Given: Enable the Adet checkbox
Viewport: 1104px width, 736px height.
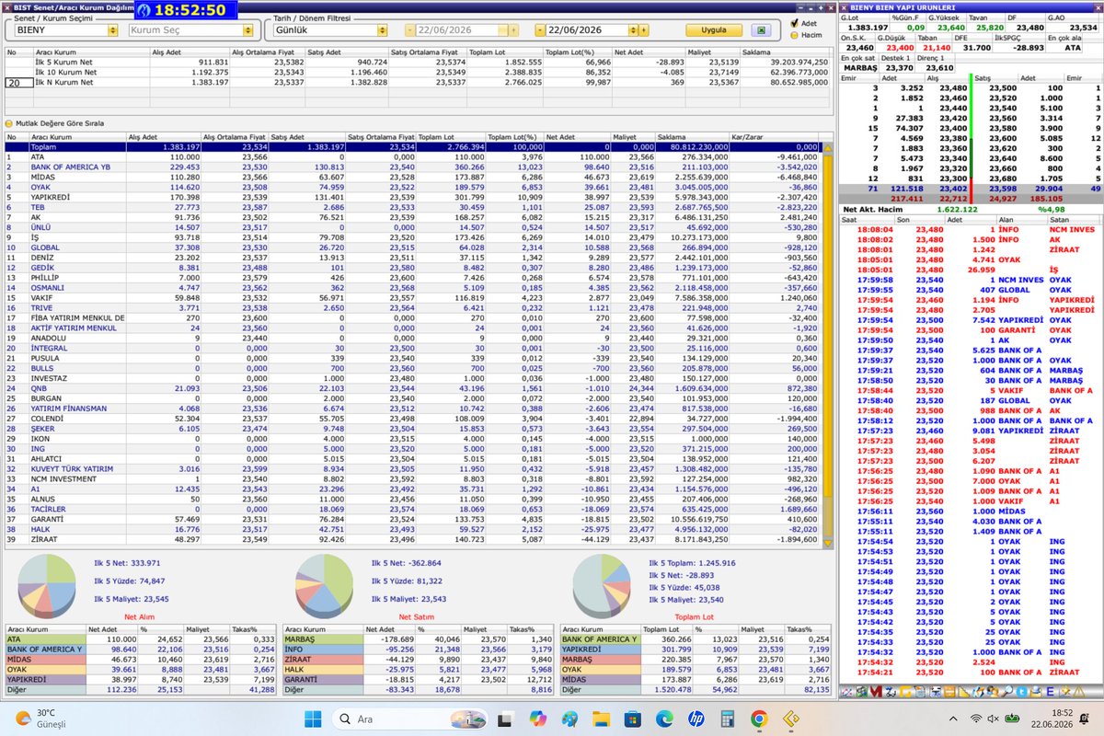Looking at the screenshot, I should (x=796, y=23).
